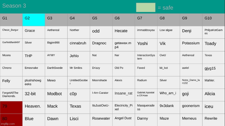This screenshot has width=225, height=126.
Task: Select the highlighted cyan G2 column header
Action: [x=34, y=20]
